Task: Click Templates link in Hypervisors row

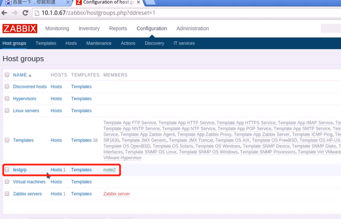Action: (x=81, y=99)
